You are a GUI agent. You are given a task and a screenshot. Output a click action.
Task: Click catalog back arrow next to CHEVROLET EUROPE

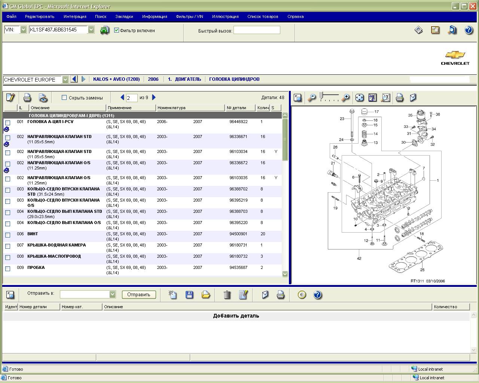pos(74,79)
